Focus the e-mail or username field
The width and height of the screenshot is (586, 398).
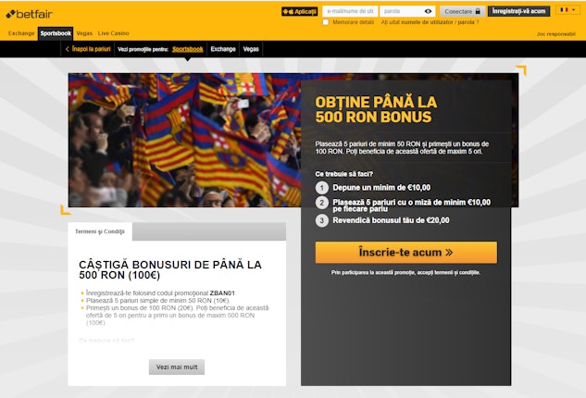(350, 11)
